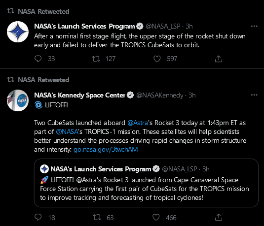Open the @NASA mention link
The height and width of the screenshot is (226, 264).
67,132
